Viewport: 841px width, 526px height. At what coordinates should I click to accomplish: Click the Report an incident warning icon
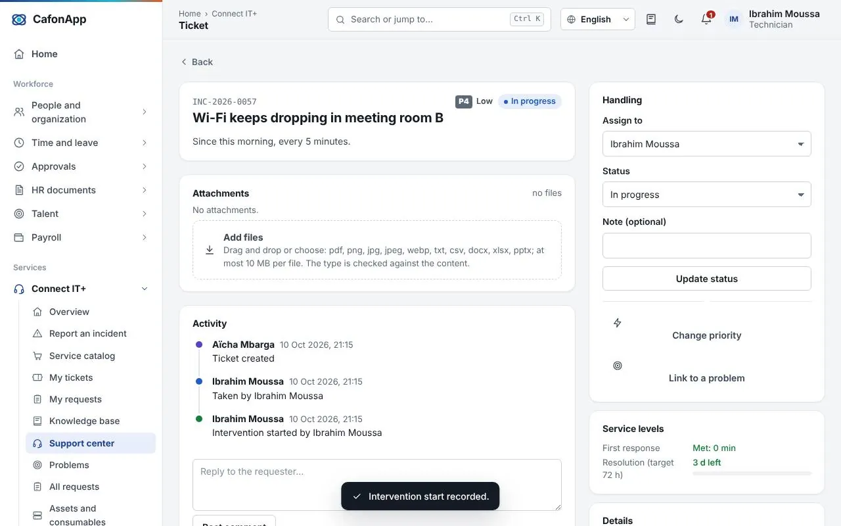pos(37,333)
